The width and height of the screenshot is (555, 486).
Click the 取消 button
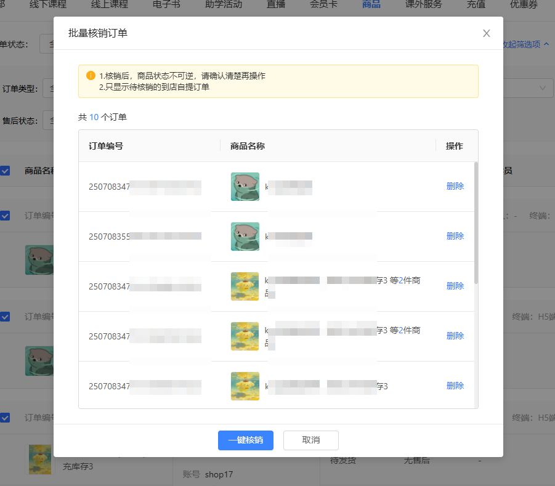point(310,440)
